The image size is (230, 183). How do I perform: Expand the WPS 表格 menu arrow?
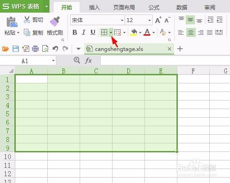46,6
